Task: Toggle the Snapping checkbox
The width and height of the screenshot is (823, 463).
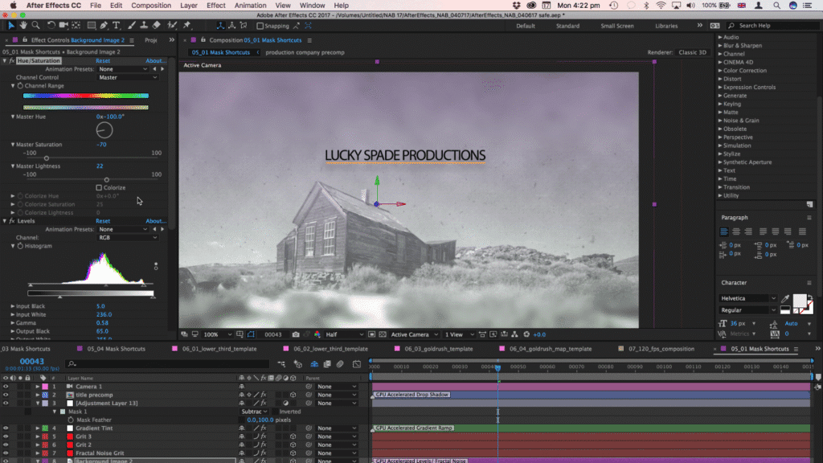Action: pyautogui.click(x=259, y=26)
